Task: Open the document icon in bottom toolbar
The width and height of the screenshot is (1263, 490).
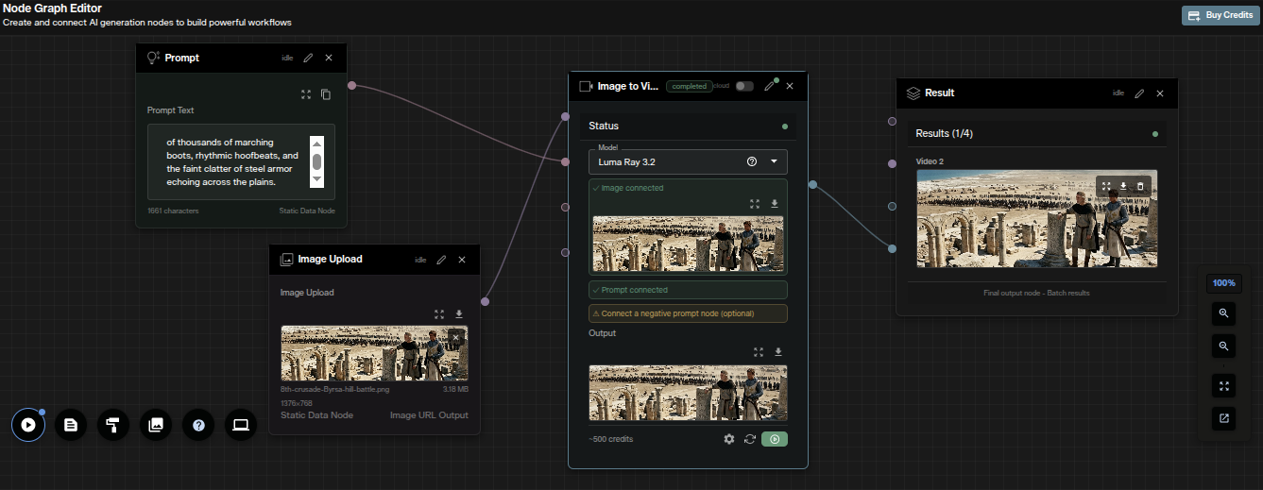Action: [70, 425]
